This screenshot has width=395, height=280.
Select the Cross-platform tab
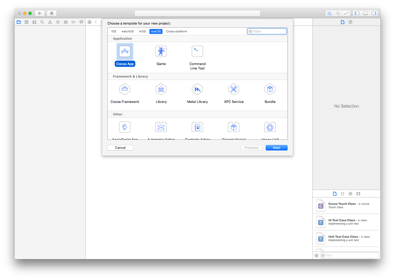tap(176, 31)
